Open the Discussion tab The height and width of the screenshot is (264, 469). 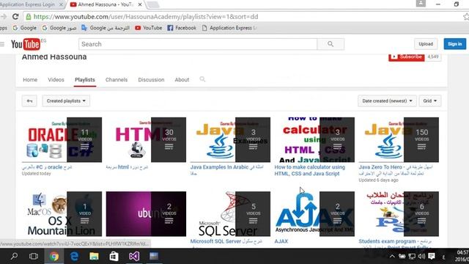click(x=151, y=80)
